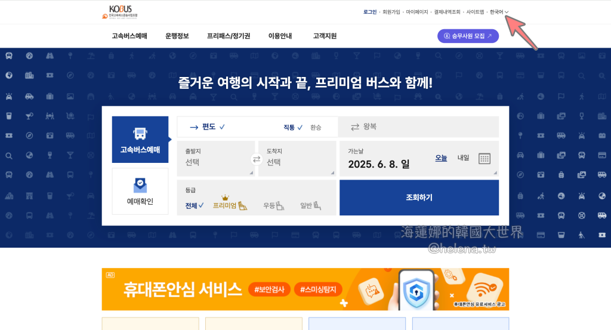Open the 예매확인 ticket check icon tile
The image size is (611, 330).
click(x=140, y=192)
